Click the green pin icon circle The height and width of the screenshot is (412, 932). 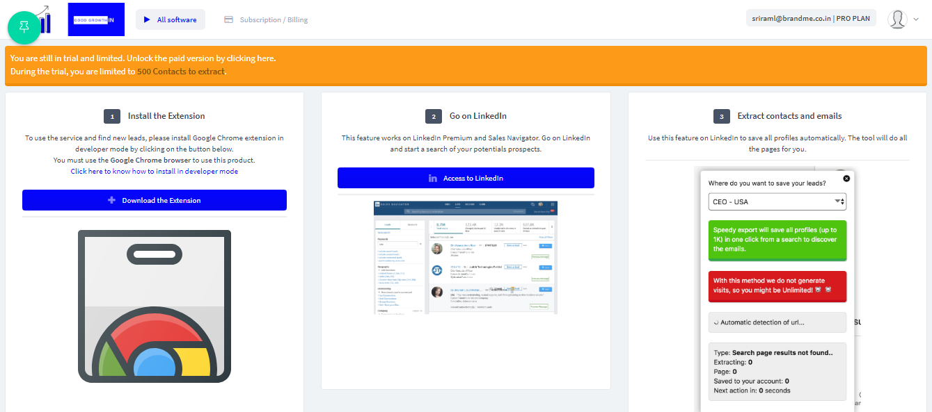point(25,27)
